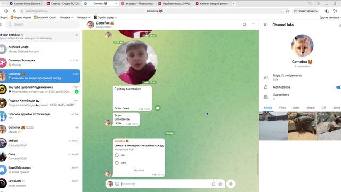Forward the "Я ухожу в отставку" message

pos(158,108)
